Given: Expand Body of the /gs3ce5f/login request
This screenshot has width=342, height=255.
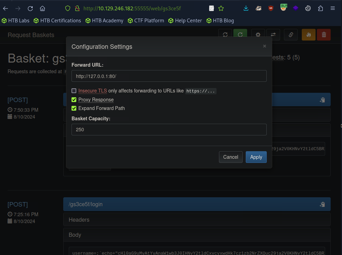Looking at the screenshot, I should click(197, 235).
